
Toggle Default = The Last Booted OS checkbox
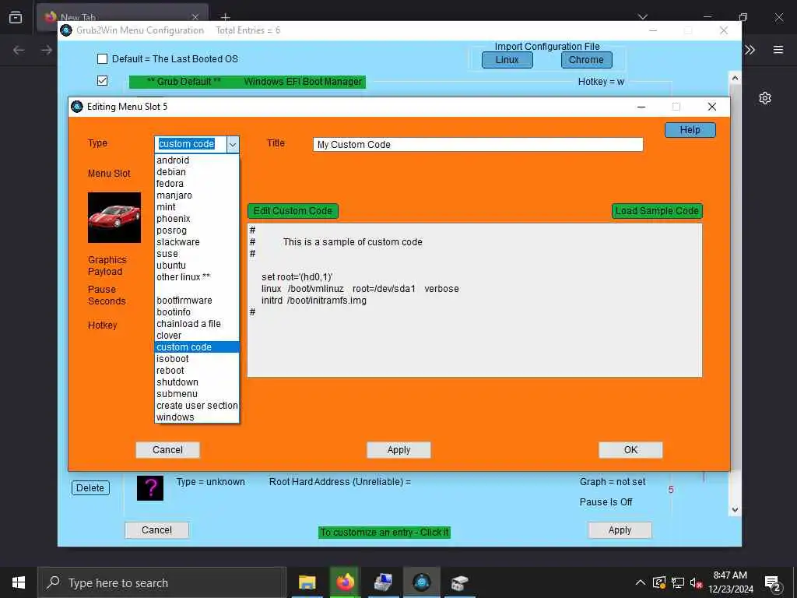coord(102,59)
